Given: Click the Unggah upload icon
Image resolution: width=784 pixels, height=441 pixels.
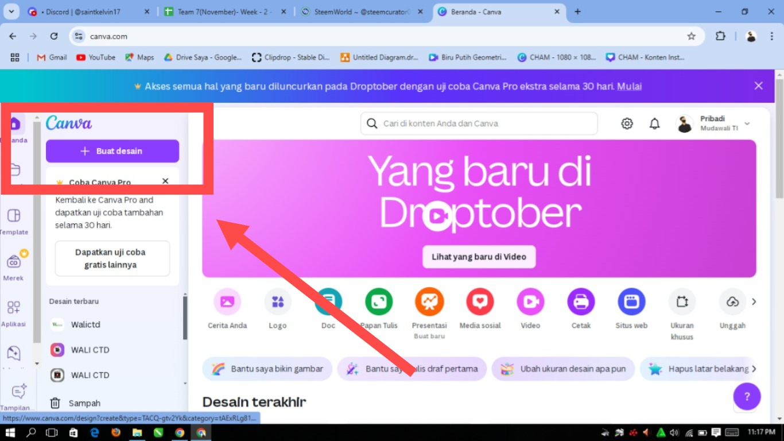Looking at the screenshot, I should [732, 302].
